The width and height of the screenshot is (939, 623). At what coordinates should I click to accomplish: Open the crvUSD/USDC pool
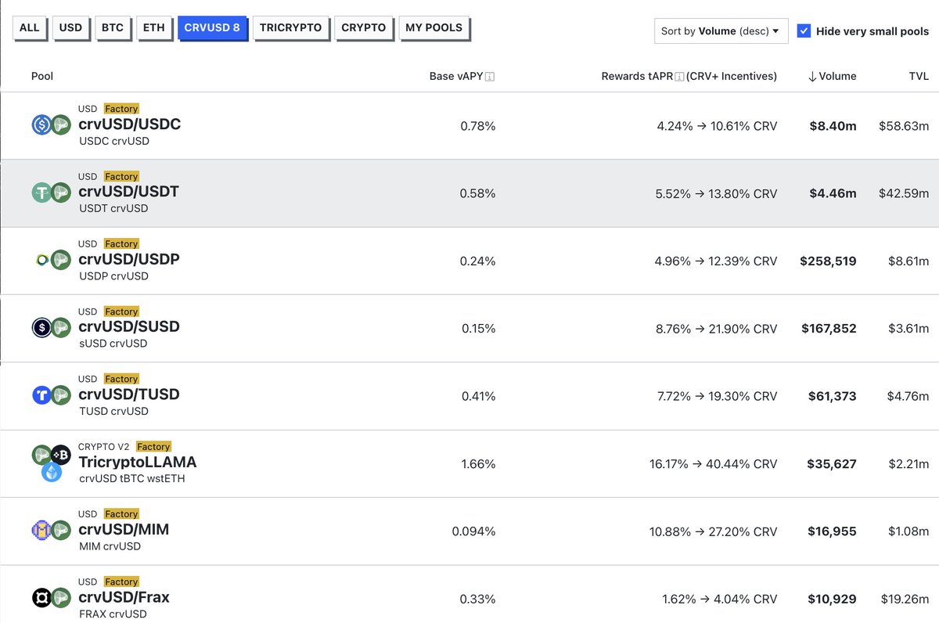tap(130, 124)
